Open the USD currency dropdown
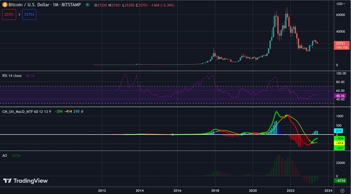 (x=341, y=4)
